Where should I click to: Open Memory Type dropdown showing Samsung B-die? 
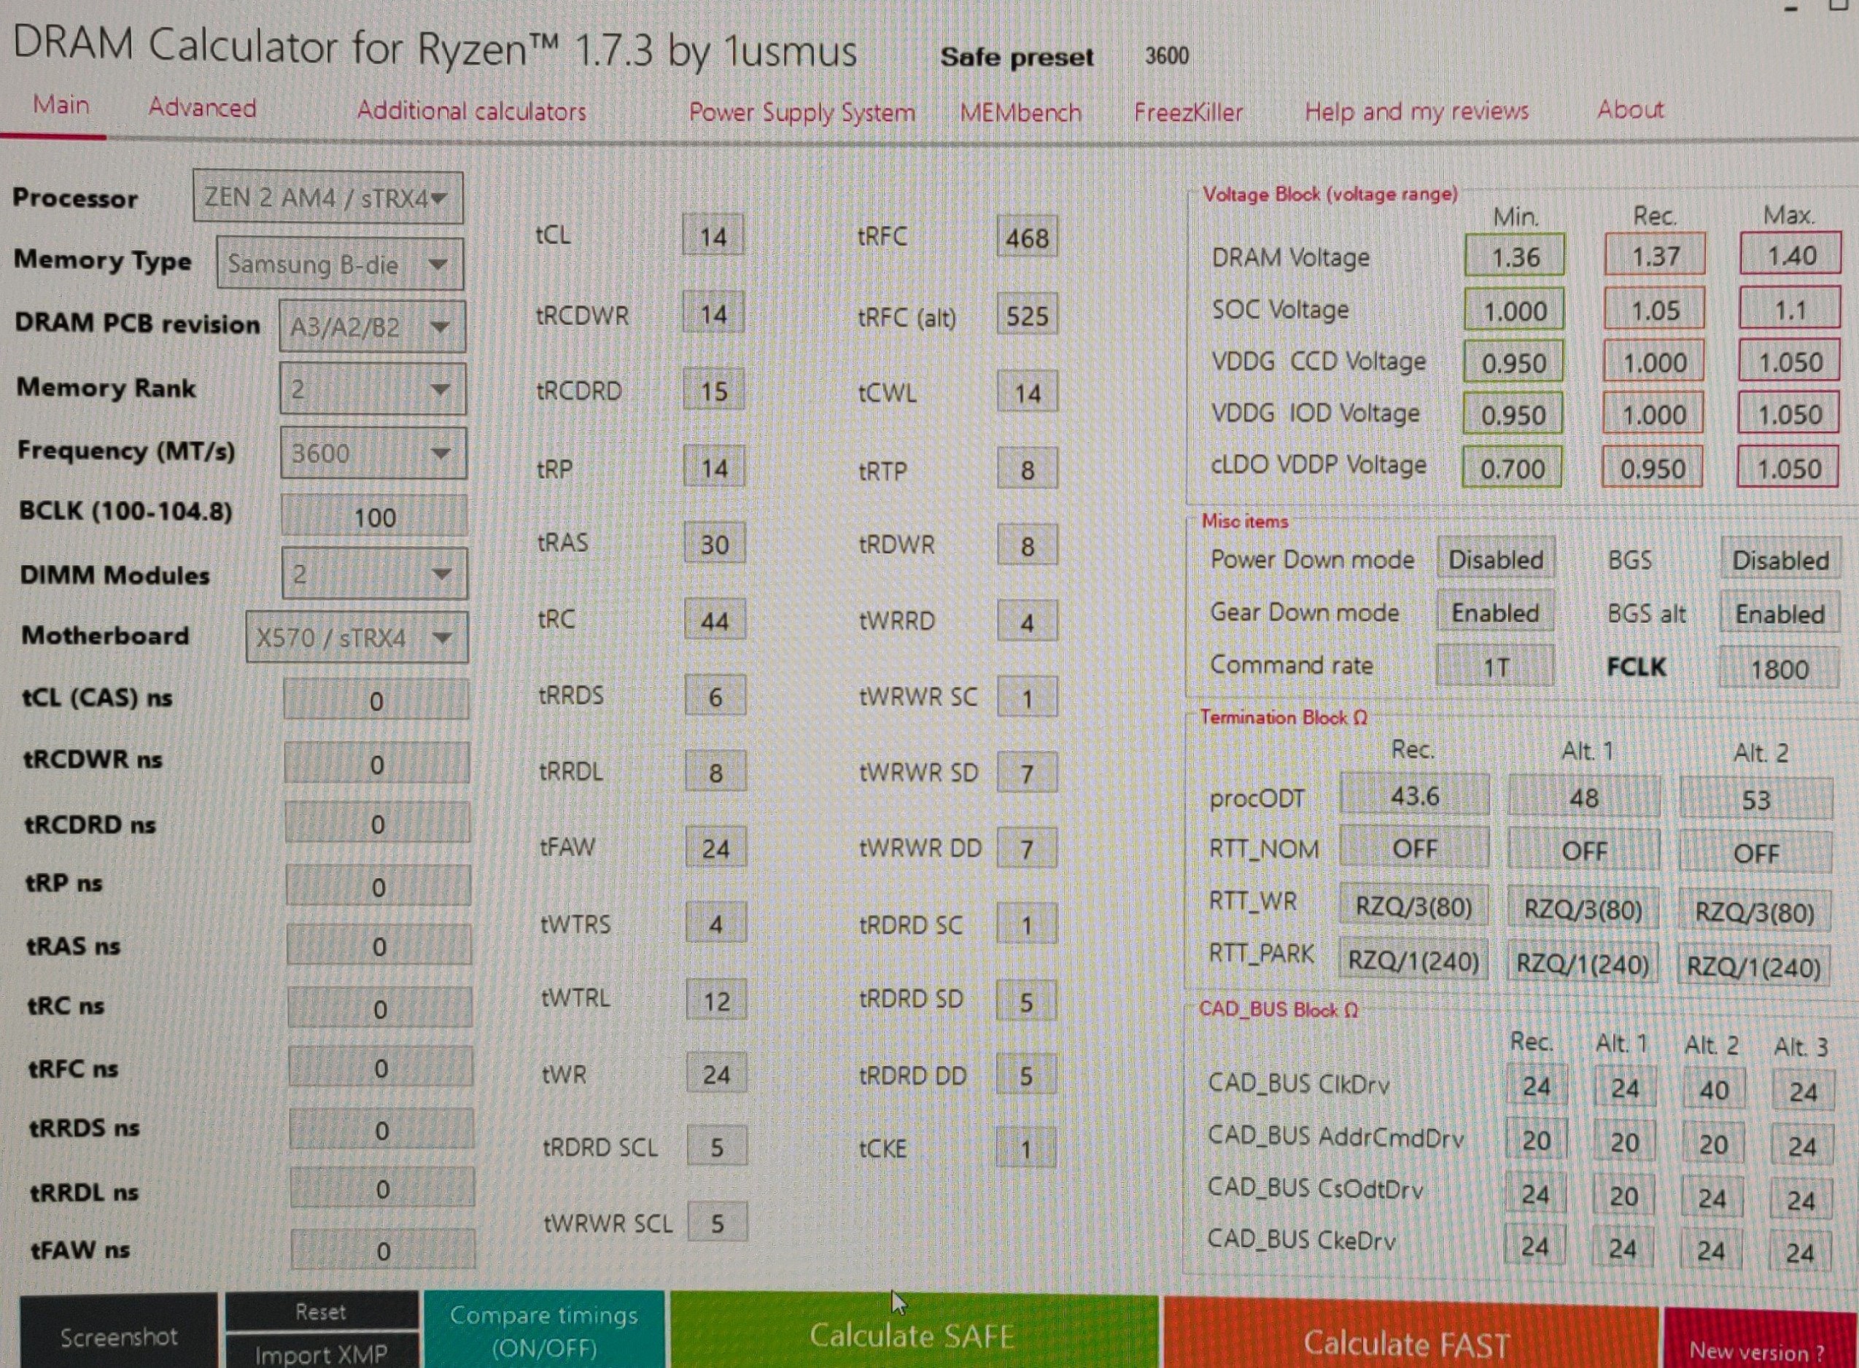[340, 263]
